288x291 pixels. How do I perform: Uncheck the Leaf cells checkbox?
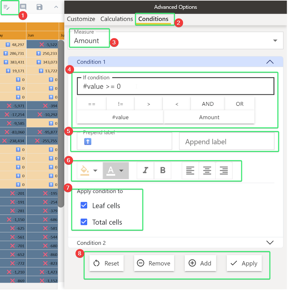84,205
